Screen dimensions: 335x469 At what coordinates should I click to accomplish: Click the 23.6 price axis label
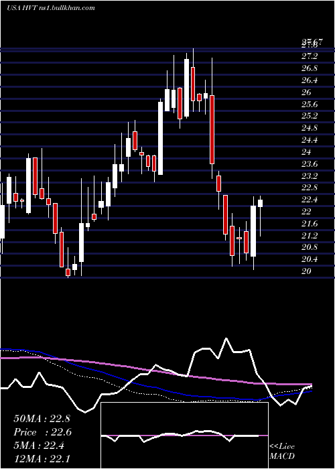pyautogui.click(x=310, y=164)
